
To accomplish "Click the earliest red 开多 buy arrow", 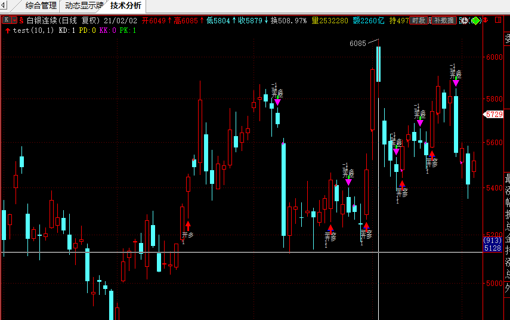I will pyautogui.click(x=188, y=226).
